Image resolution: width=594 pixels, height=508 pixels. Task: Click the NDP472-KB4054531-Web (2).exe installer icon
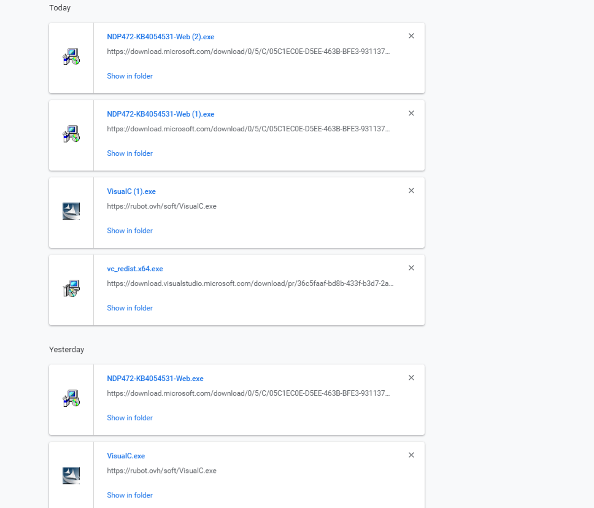(x=71, y=56)
